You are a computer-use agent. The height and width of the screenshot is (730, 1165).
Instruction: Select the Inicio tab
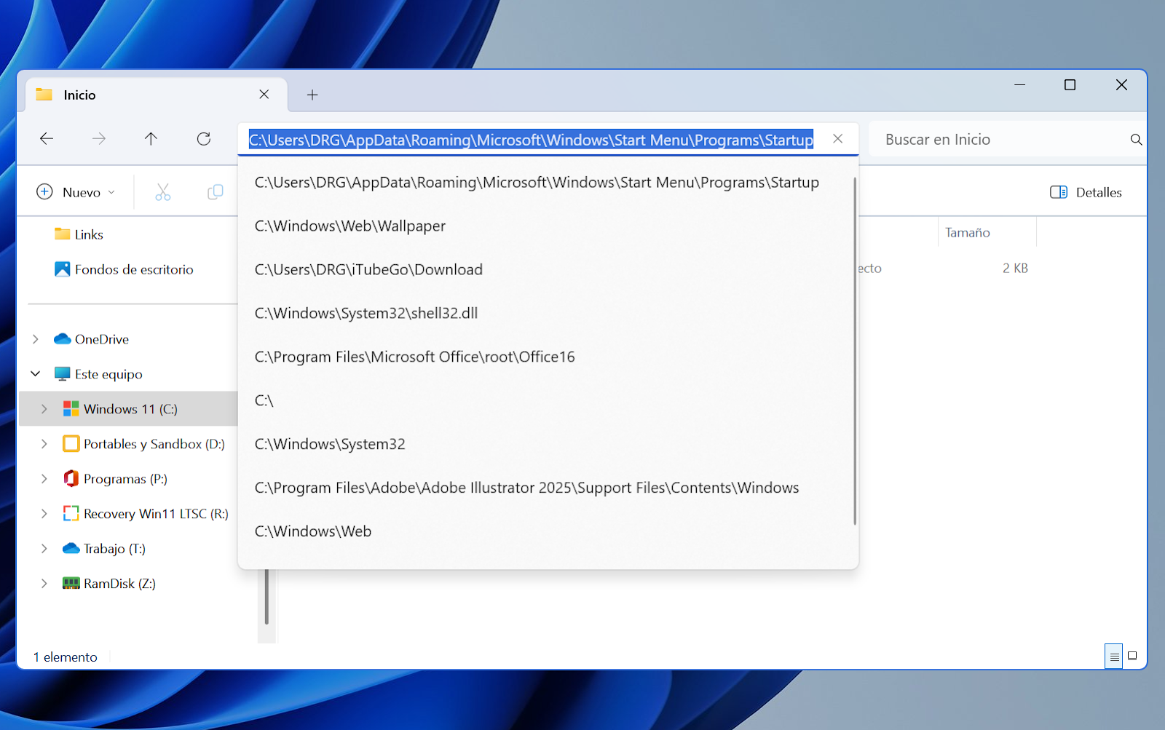[x=157, y=95]
